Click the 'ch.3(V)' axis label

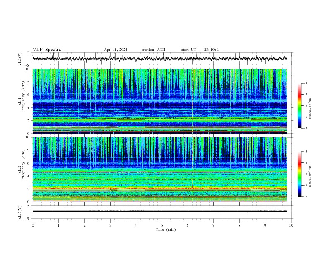click(20, 212)
